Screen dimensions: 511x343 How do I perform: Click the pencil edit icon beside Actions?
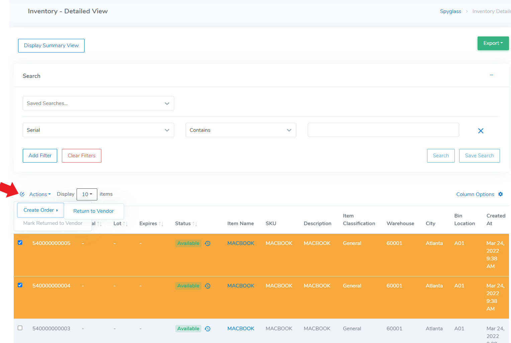[22, 194]
